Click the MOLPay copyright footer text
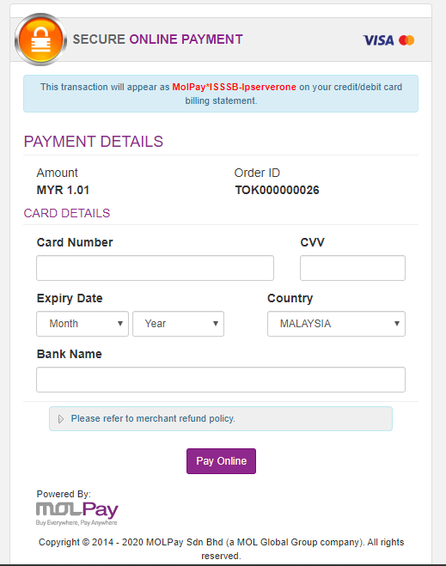 (221, 549)
